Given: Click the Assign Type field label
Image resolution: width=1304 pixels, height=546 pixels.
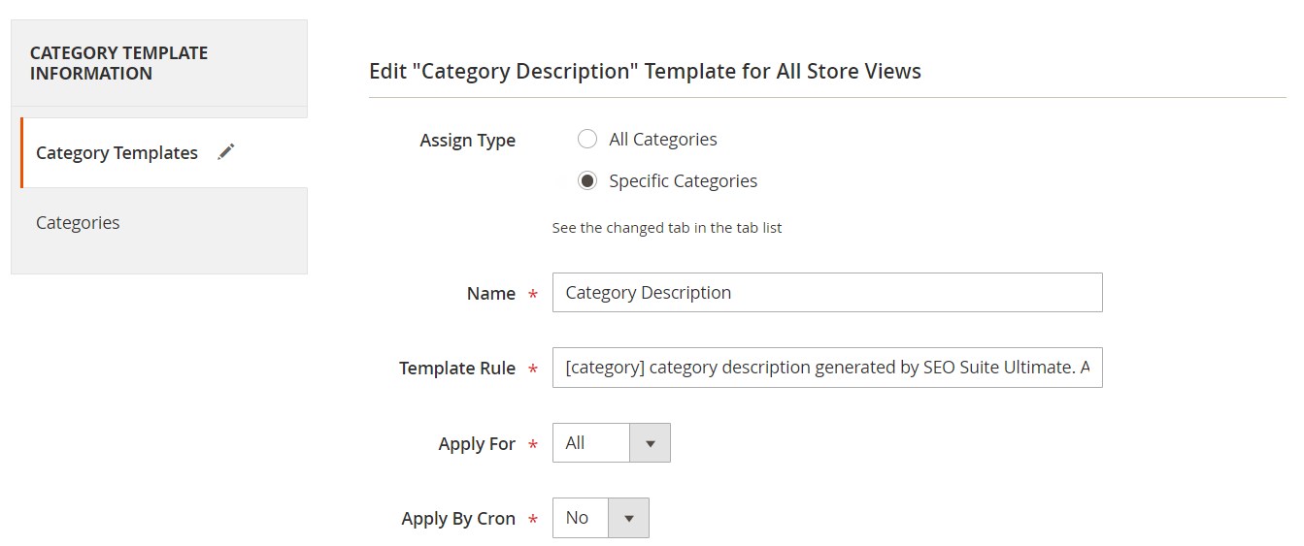Looking at the screenshot, I should (467, 141).
